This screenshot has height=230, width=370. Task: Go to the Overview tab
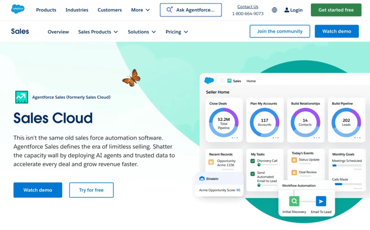58,32
